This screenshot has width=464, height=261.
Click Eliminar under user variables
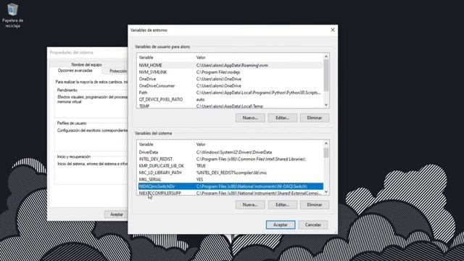coord(315,117)
